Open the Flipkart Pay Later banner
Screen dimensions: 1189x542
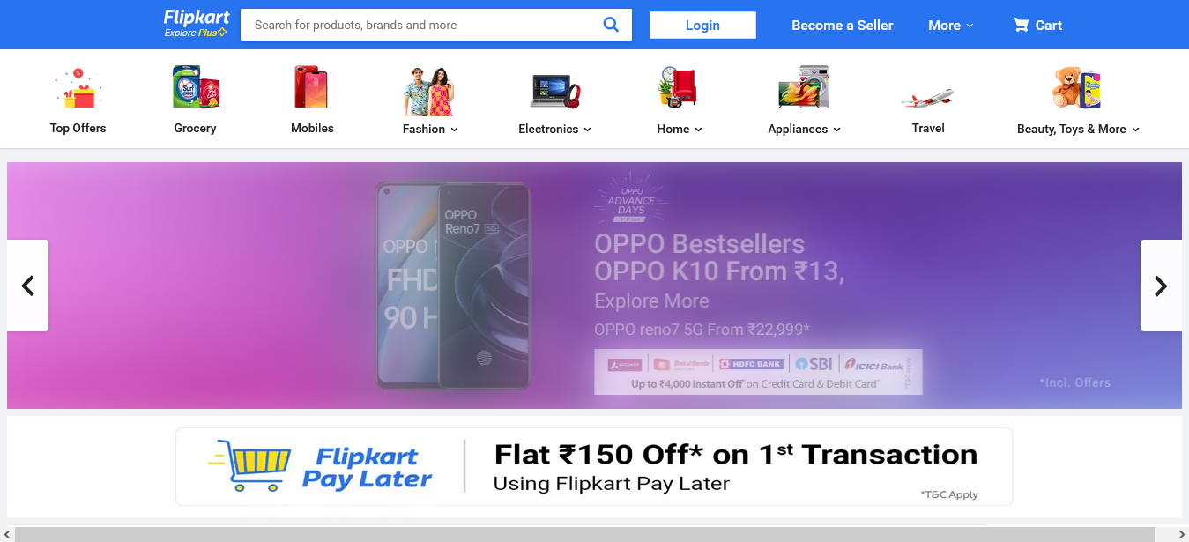point(594,466)
